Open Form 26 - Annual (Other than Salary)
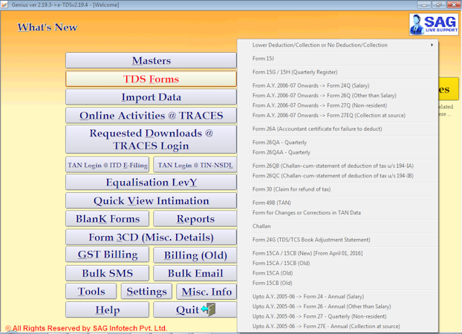Image resolution: width=462 pixels, height=334 pixels. pyautogui.click(x=338, y=307)
